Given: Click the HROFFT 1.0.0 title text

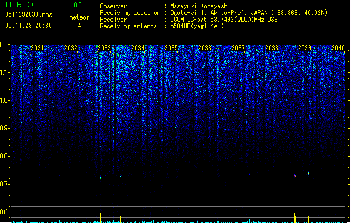Looking at the screenshot, I should [44, 4].
